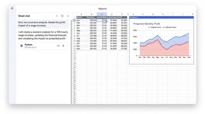Select Feb profit cell $1,500
The width and height of the screenshot is (205, 114).
(x=122, y=23)
